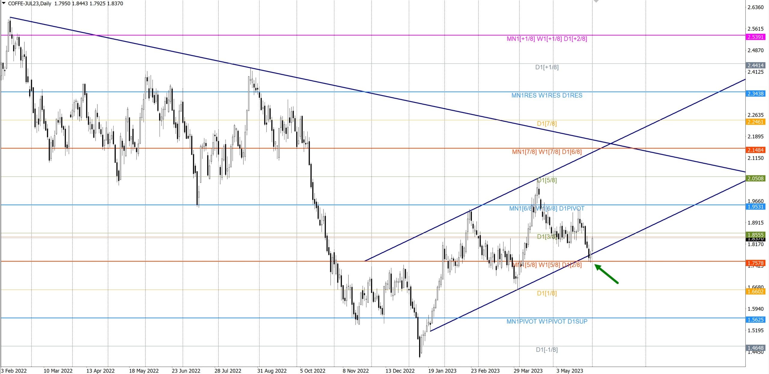Click the blue 1.9531 price tag
The image size is (769, 374).
click(755, 206)
